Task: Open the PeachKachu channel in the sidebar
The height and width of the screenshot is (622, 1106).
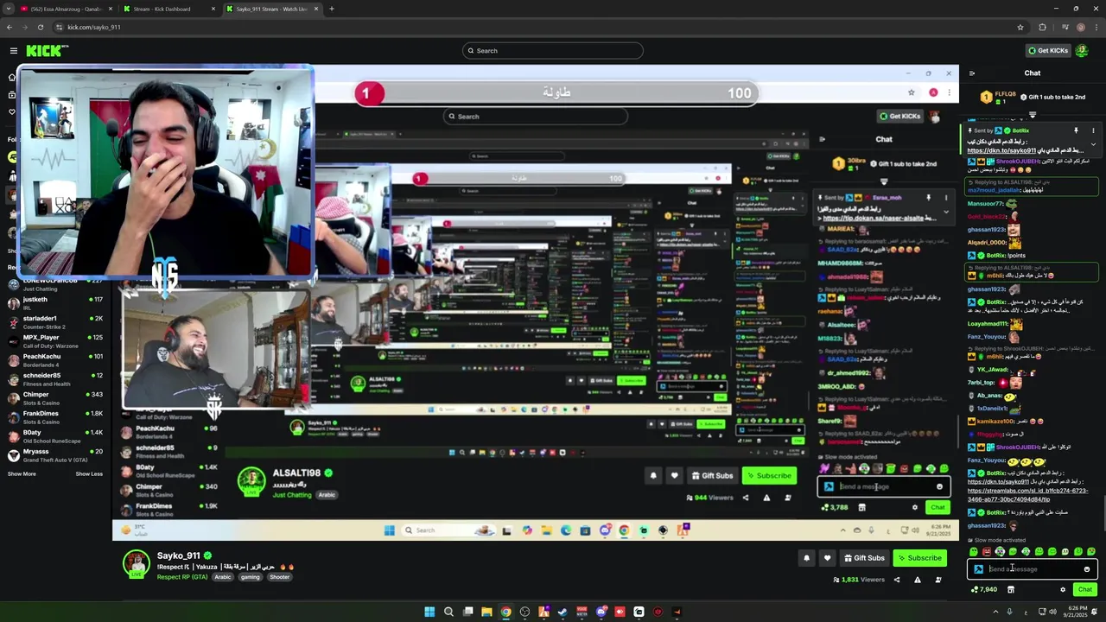Action: click(55, 360)
